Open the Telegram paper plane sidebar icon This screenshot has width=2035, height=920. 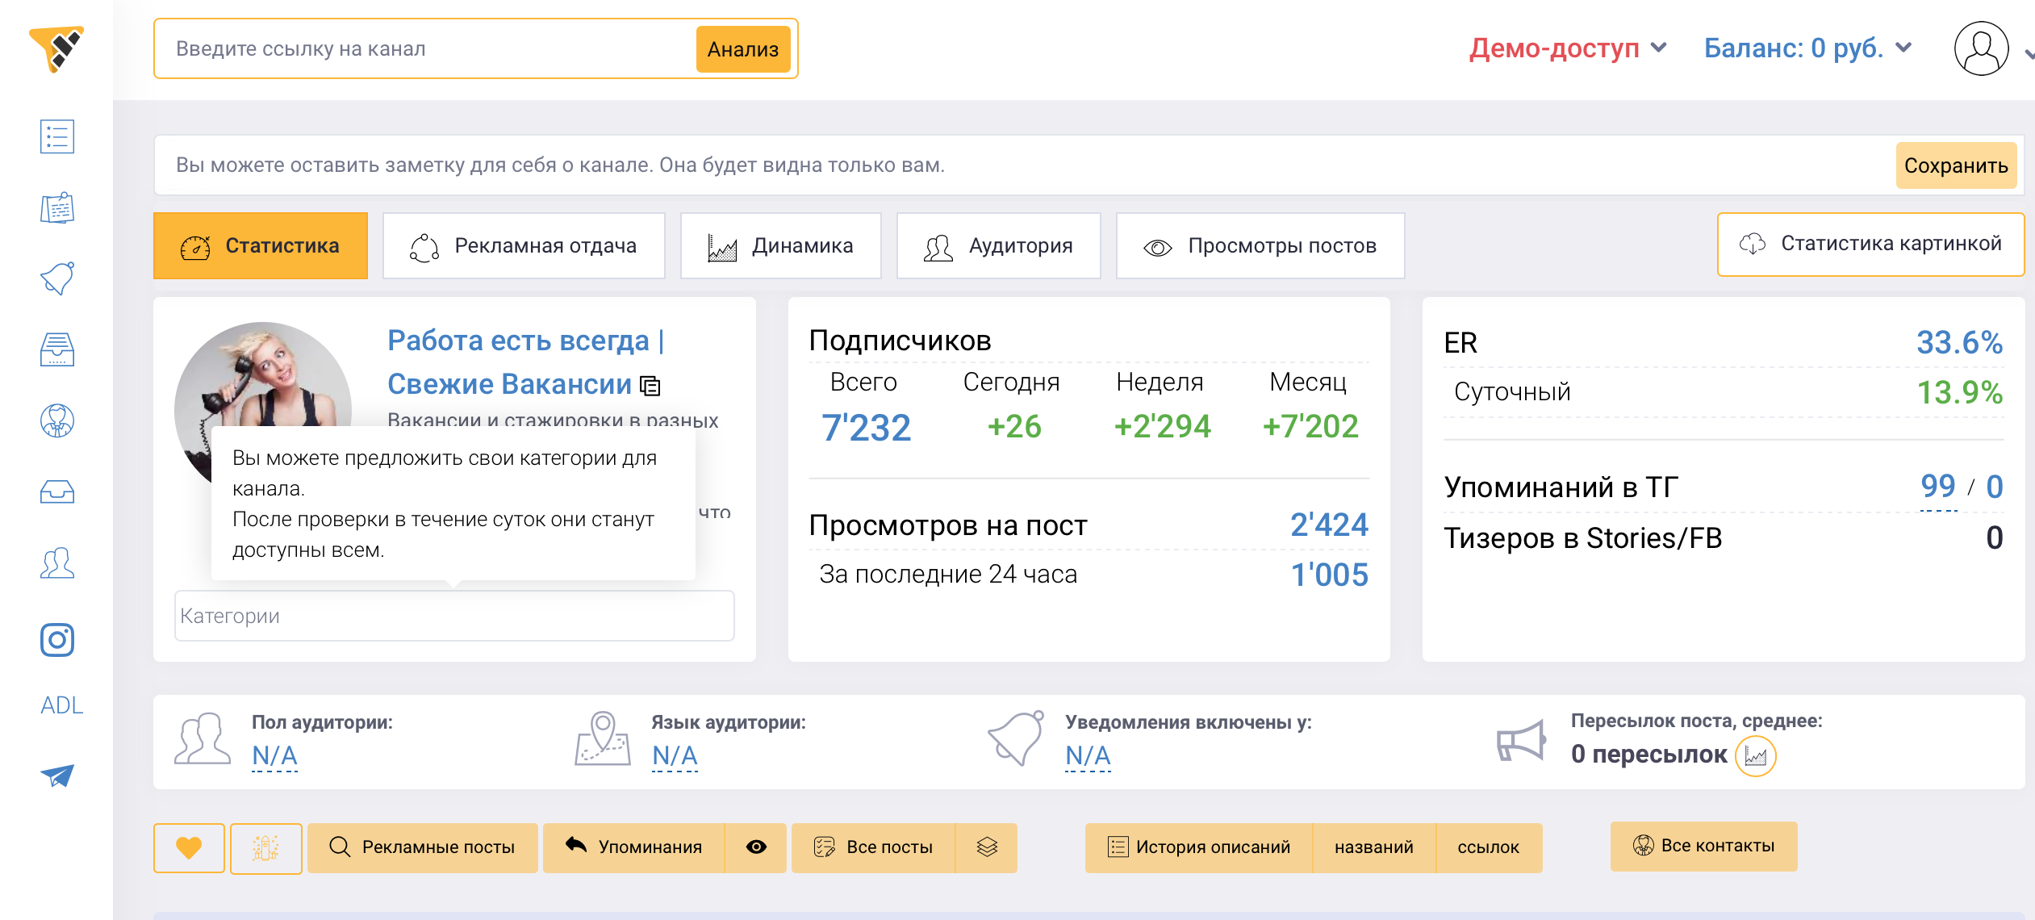click(57, 776)
